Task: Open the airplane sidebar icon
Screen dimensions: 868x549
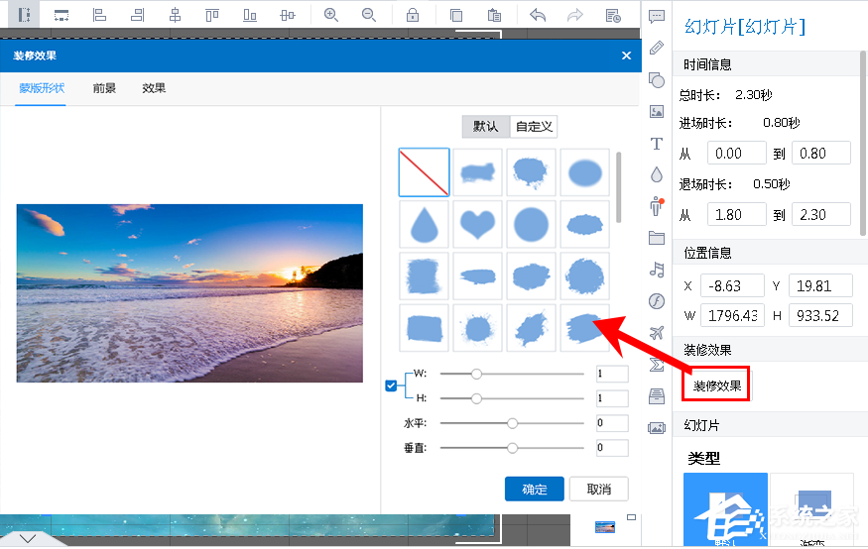Action: [x=657, y=333]
